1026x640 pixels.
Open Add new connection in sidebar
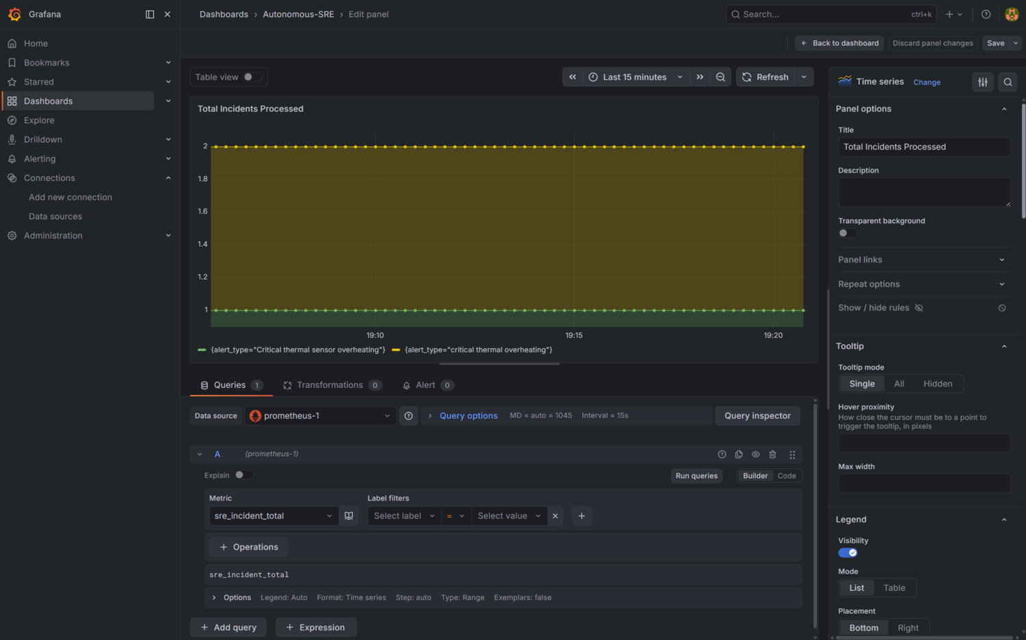tap(70, 197)
